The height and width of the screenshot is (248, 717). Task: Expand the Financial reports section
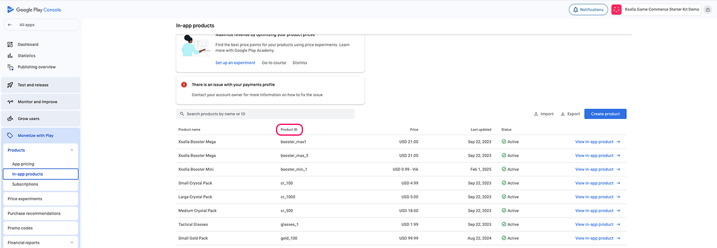(x=72, y=243)
